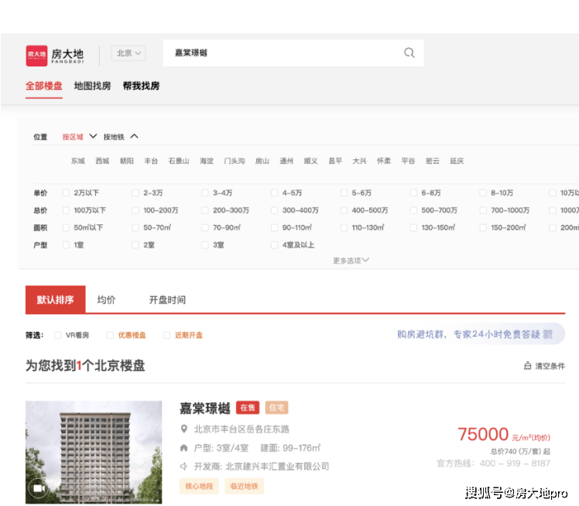Click the QR code icon in banner
The width and height of the screenshot is (579, 506).
point(548,334)
